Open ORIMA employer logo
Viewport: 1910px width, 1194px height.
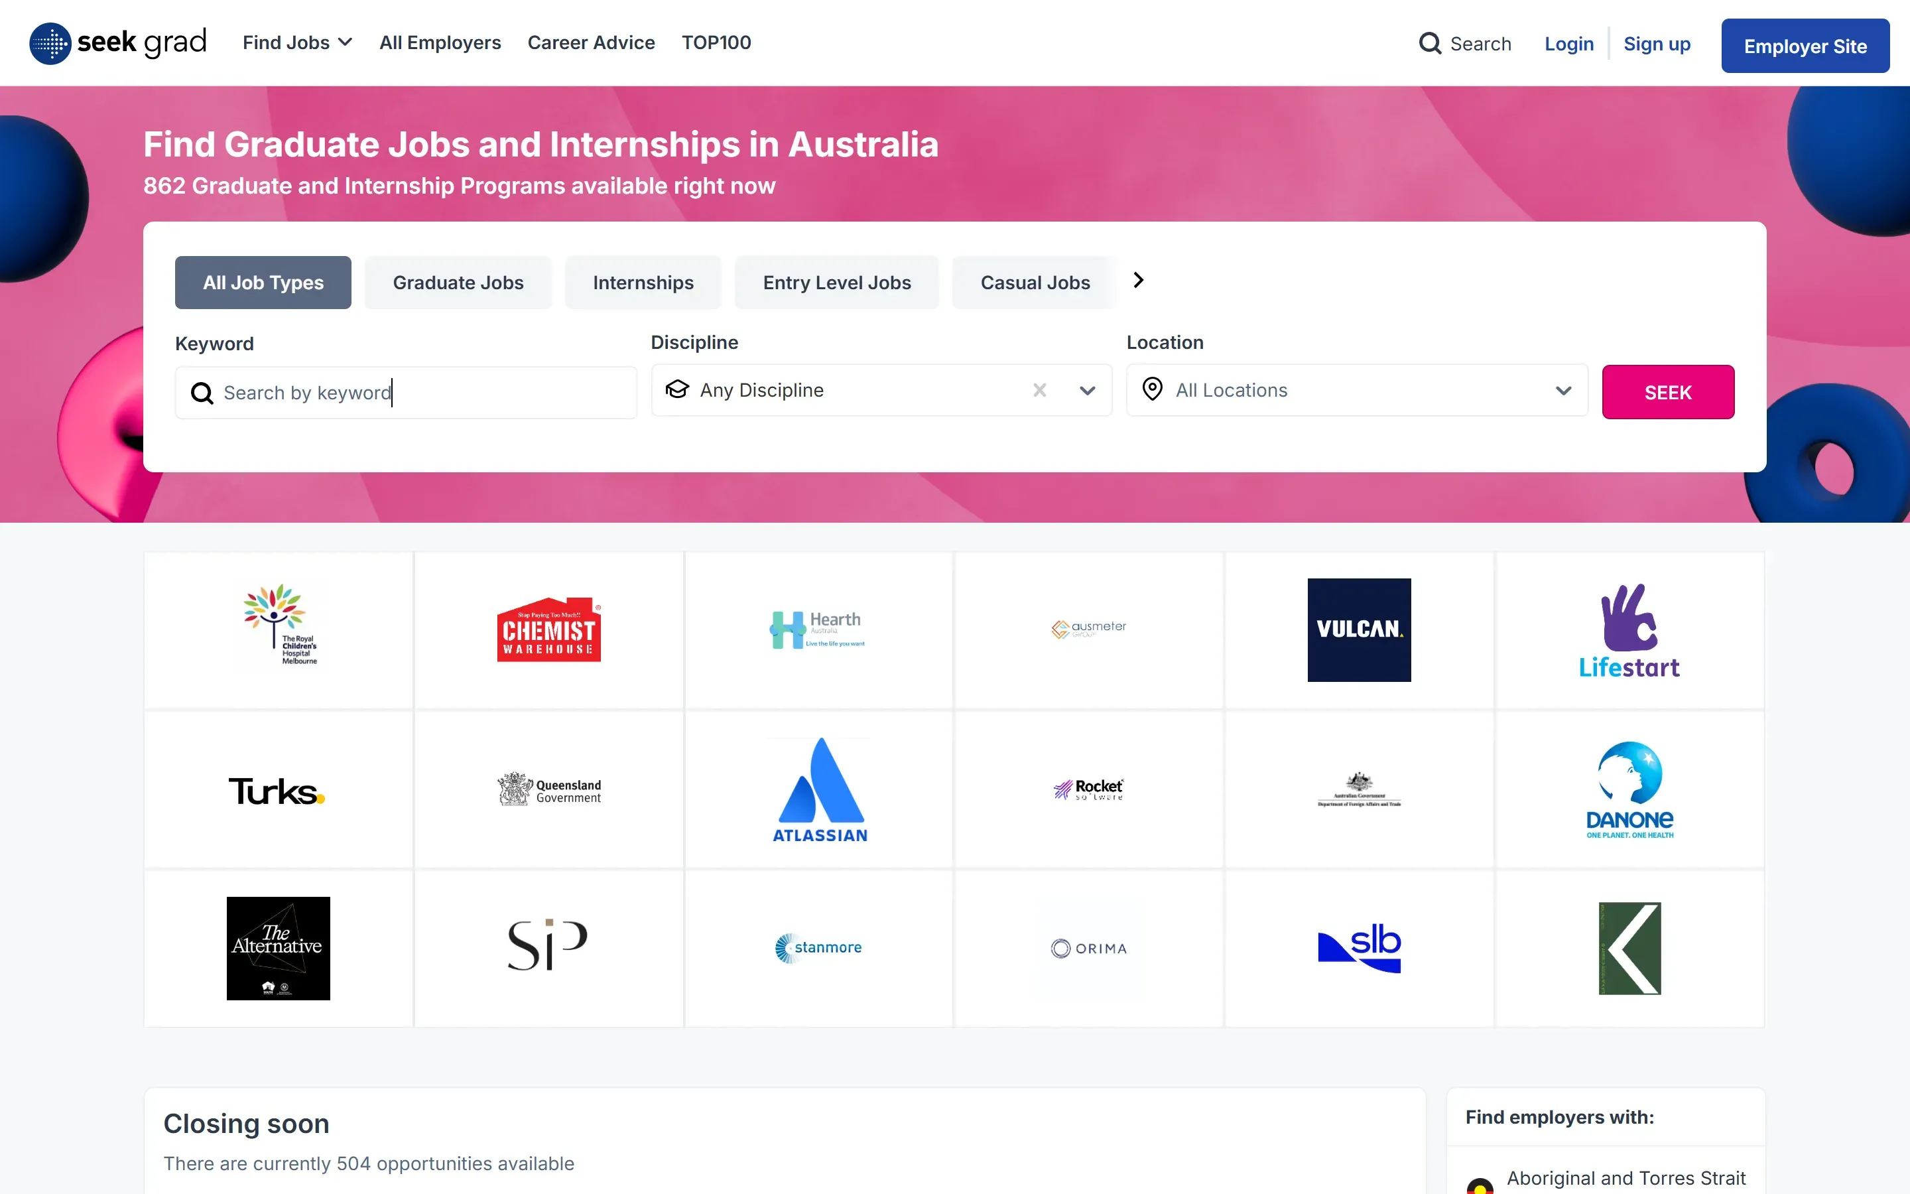(x=1089, y=949)
